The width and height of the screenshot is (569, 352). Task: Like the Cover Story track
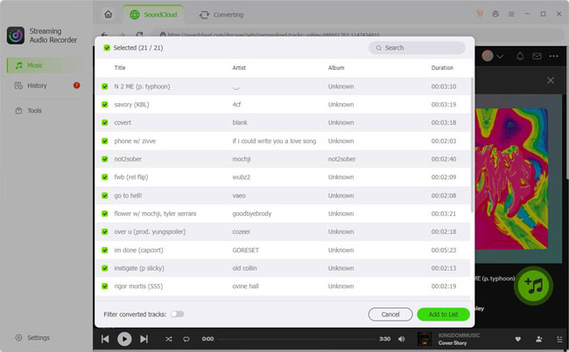[518, 339]
